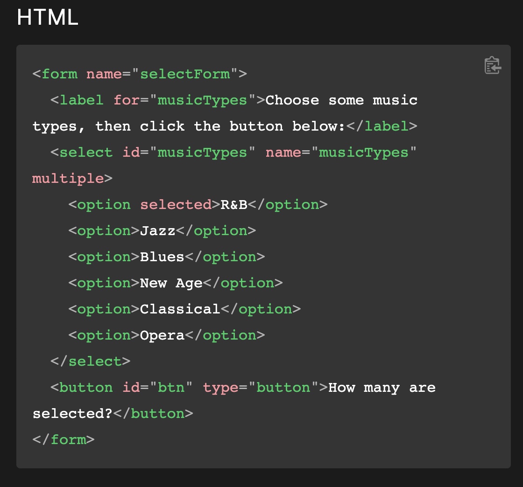Click the HTML section heading
The height and width of the screenshot is (487, 523).
point(47,18)
